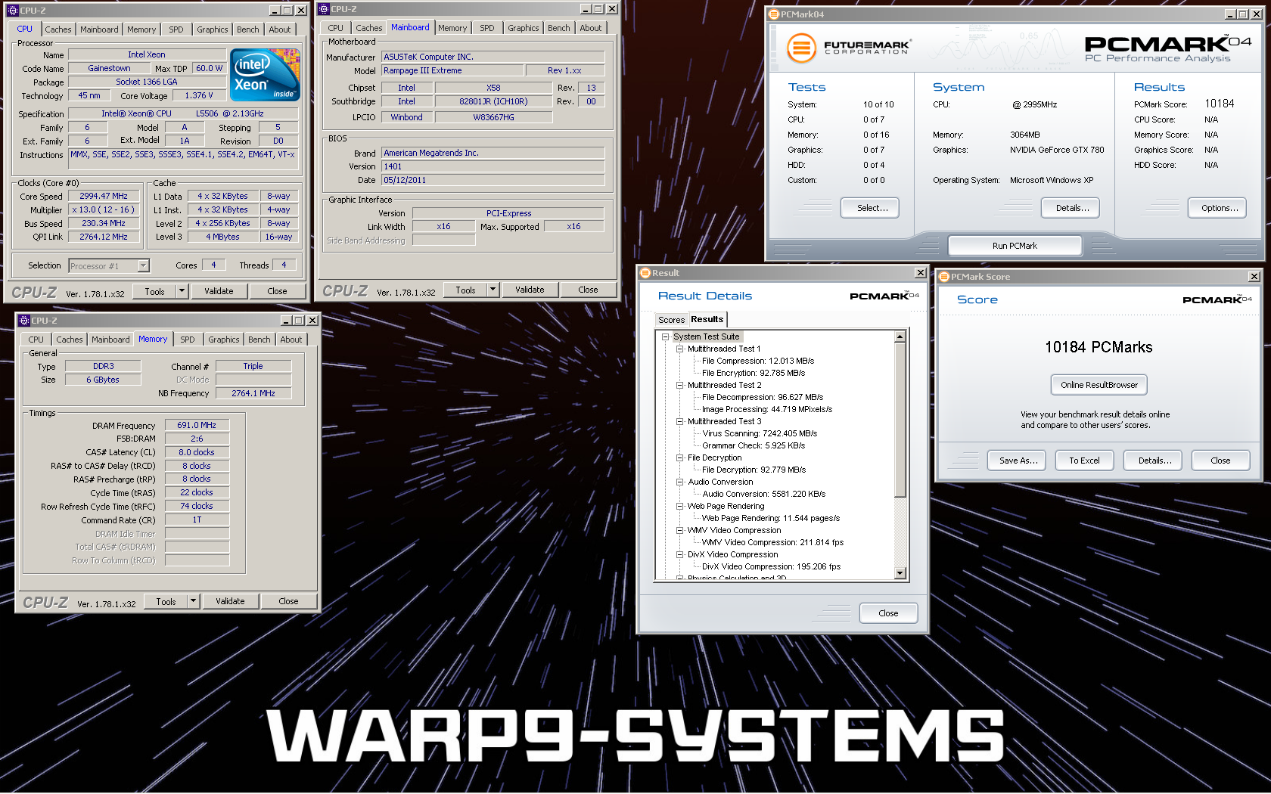
Task: Click the CPU-Z title icon in Mainboard window
Action: (324, 9)
